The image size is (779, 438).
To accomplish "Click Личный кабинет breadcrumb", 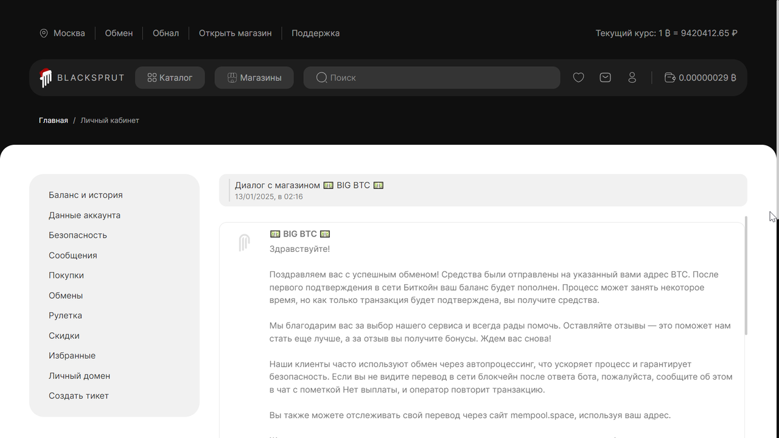I will point(110,120).
